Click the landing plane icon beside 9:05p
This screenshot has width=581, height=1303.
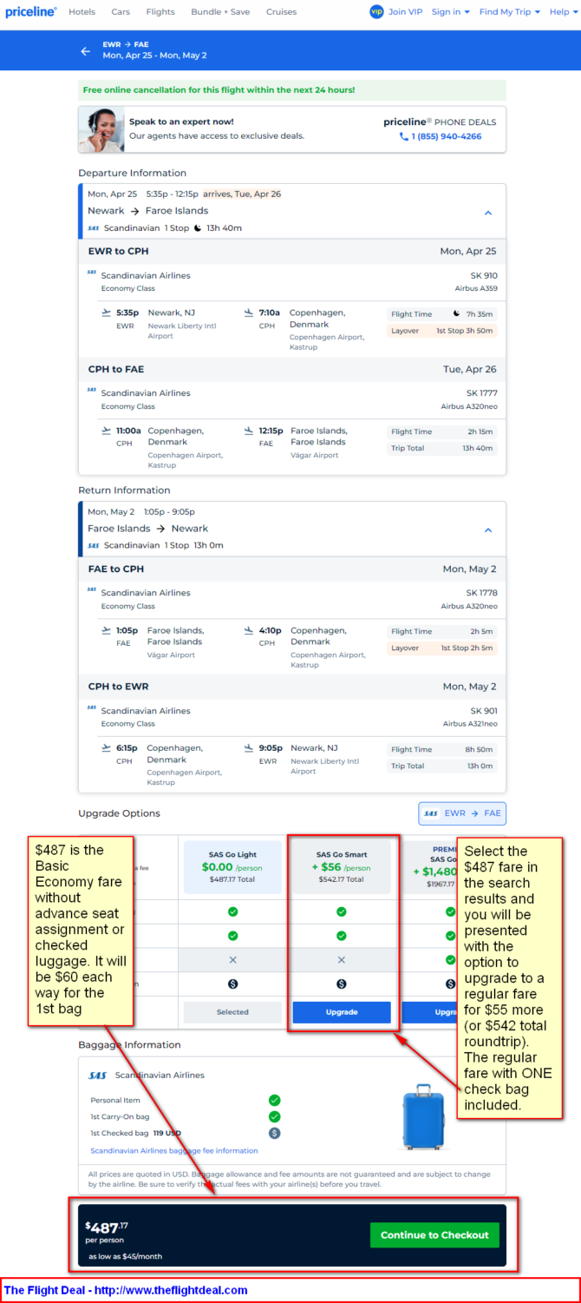tap(248, 747)
